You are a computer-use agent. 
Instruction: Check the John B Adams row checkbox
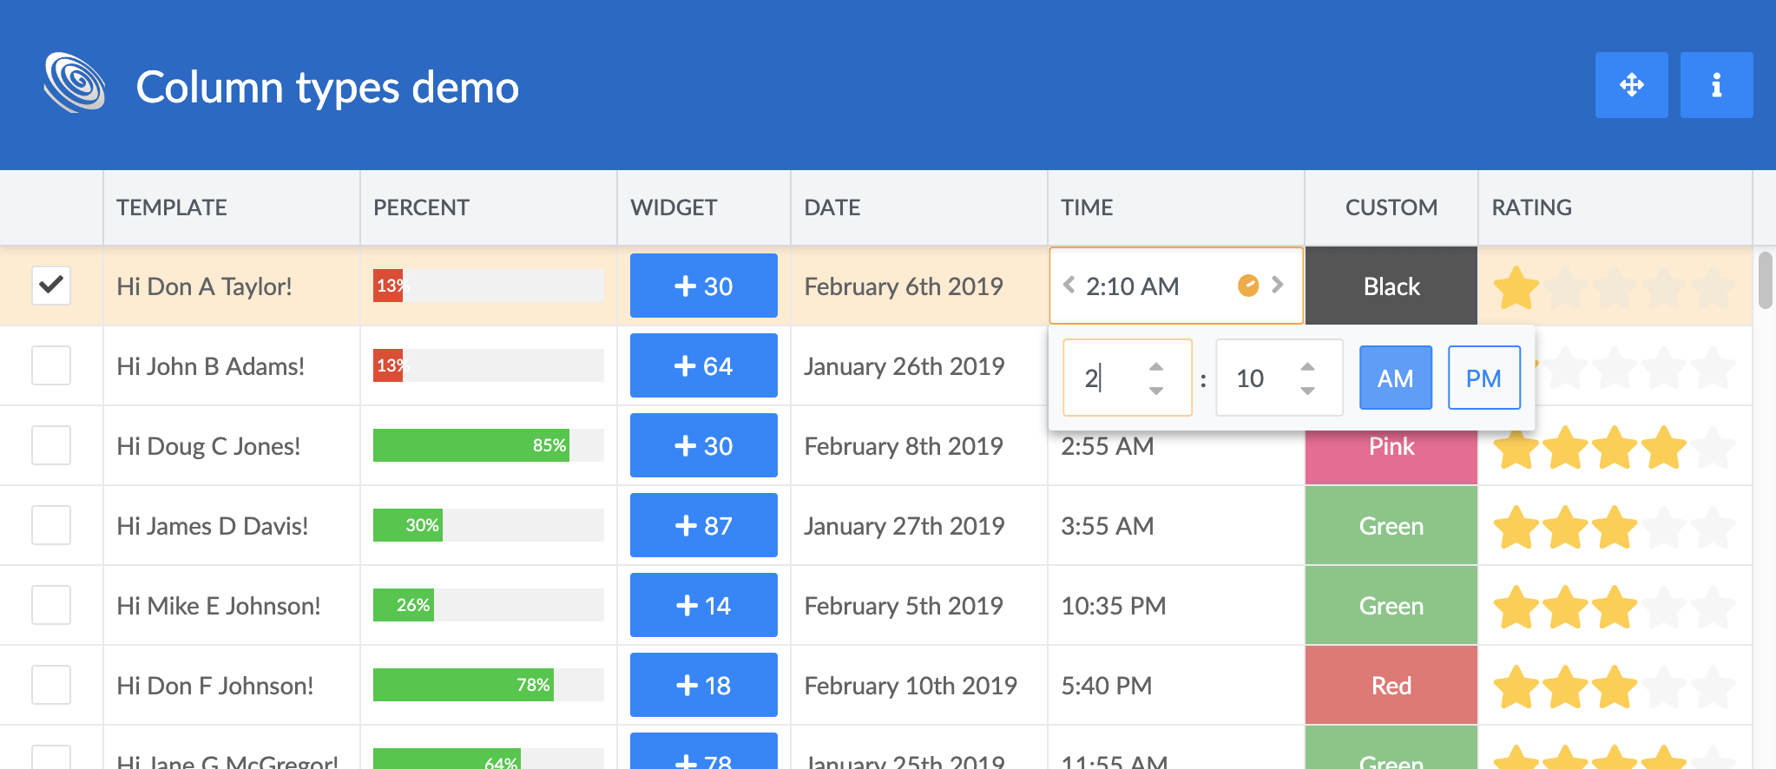pyautogui.click(x=51, y=365)
